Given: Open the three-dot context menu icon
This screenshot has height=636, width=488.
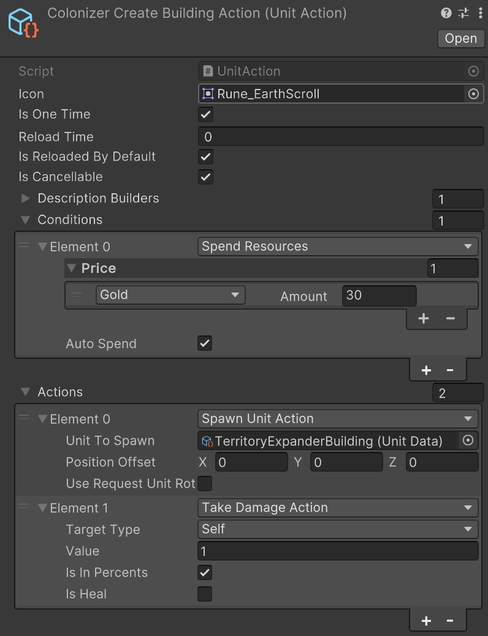Looking at the screenshot, I should [x=478, y=13].
